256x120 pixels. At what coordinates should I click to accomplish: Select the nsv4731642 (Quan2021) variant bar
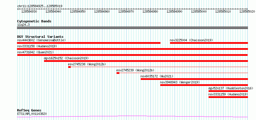[x=133, y=55]
